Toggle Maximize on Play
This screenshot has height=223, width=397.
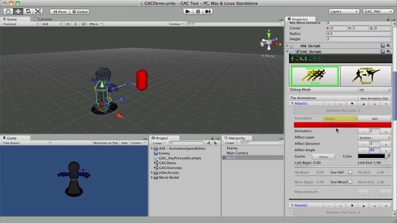(x=105, y=143)
